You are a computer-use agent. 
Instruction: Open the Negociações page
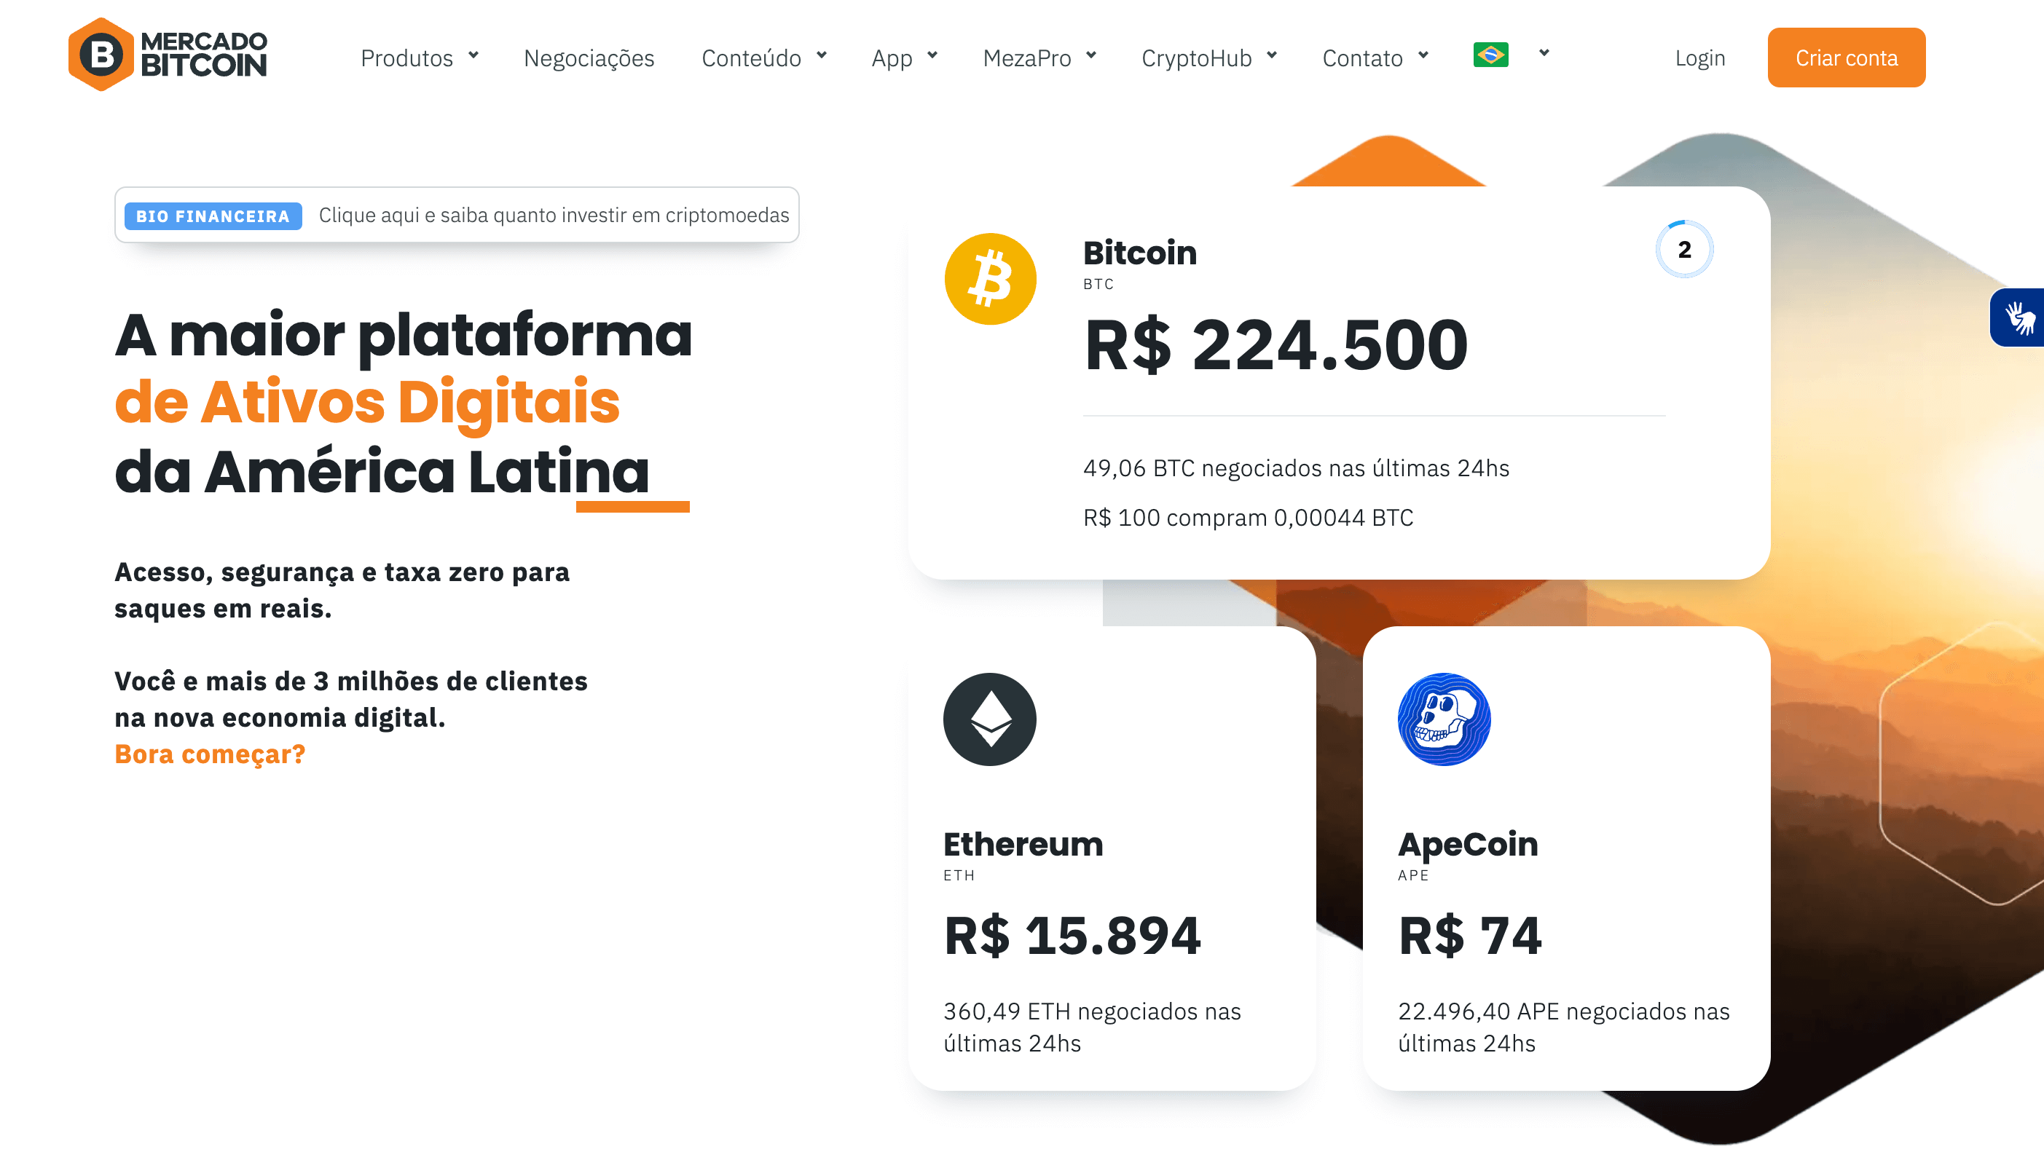(589, 58)
